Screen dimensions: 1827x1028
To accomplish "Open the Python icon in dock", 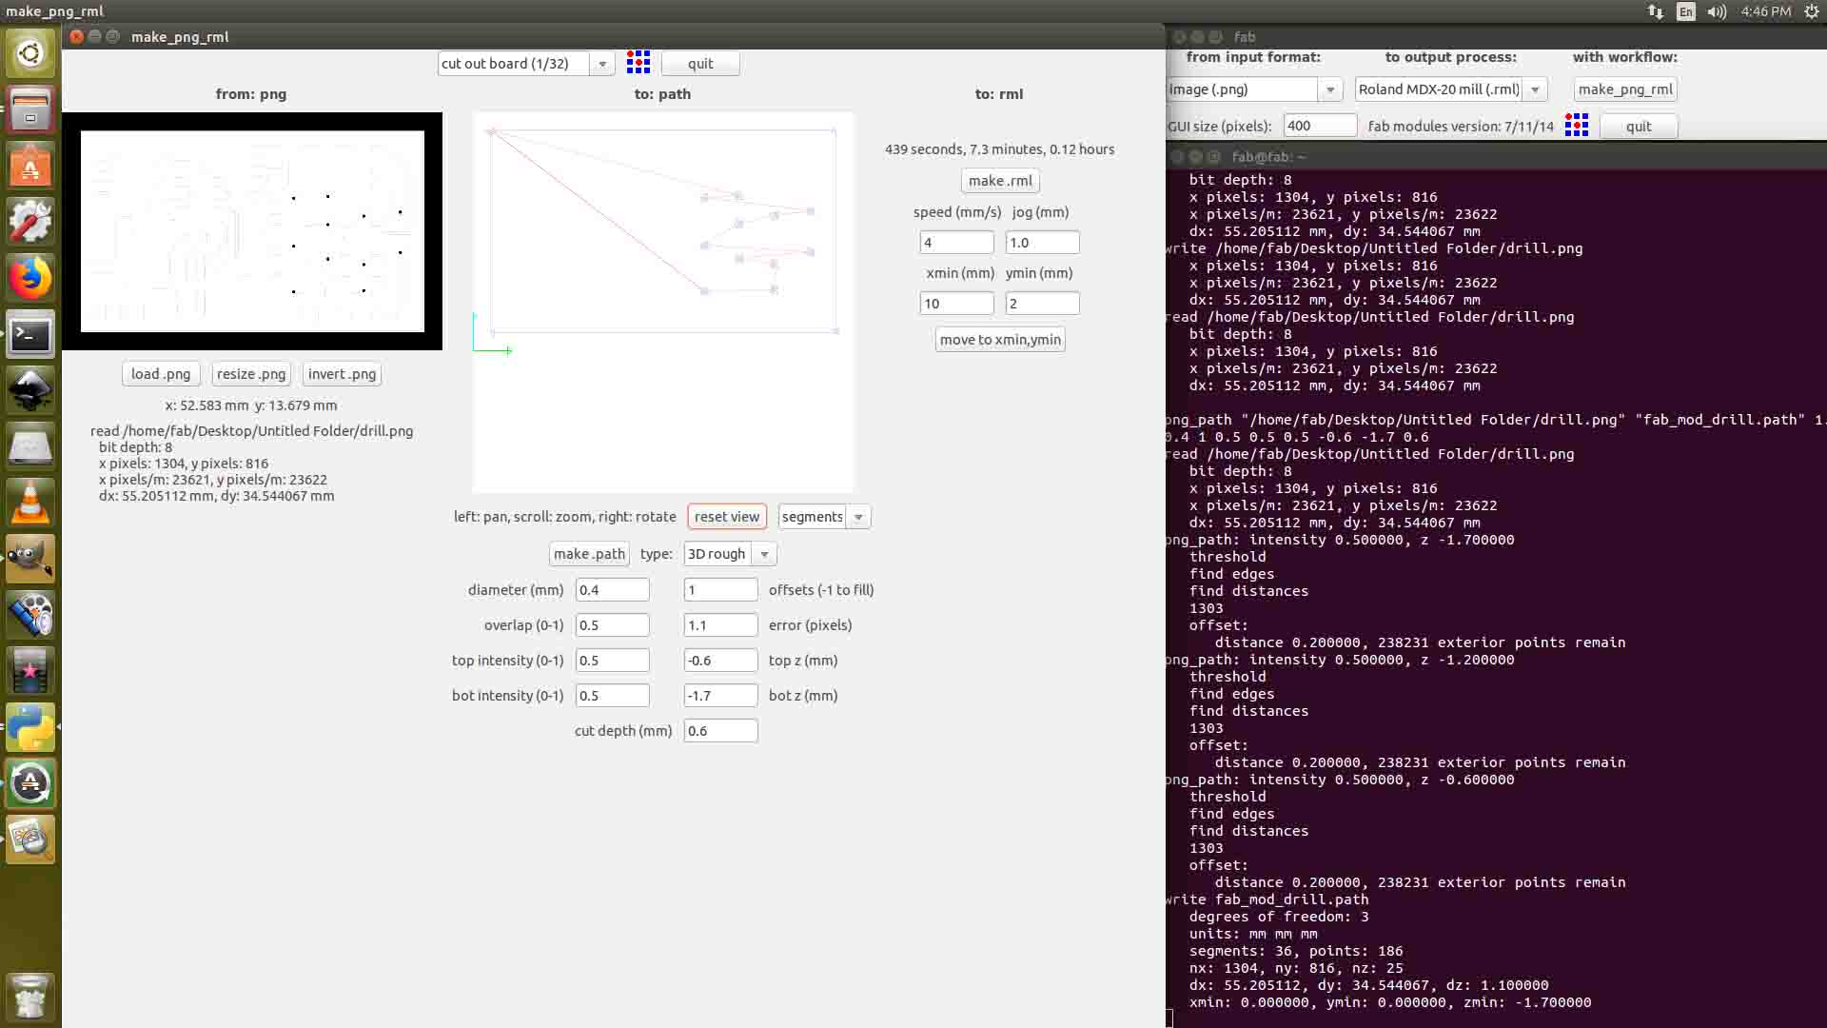I will pyautogui.click(x=30, y=727).
